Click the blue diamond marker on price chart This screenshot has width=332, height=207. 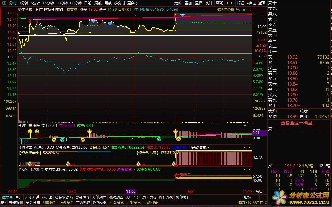(93, 21)
